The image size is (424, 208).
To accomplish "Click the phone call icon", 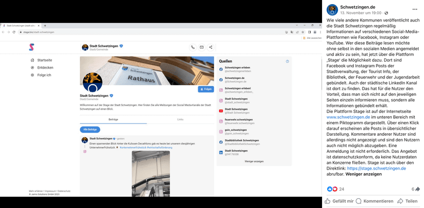I will tap(193, 47).
